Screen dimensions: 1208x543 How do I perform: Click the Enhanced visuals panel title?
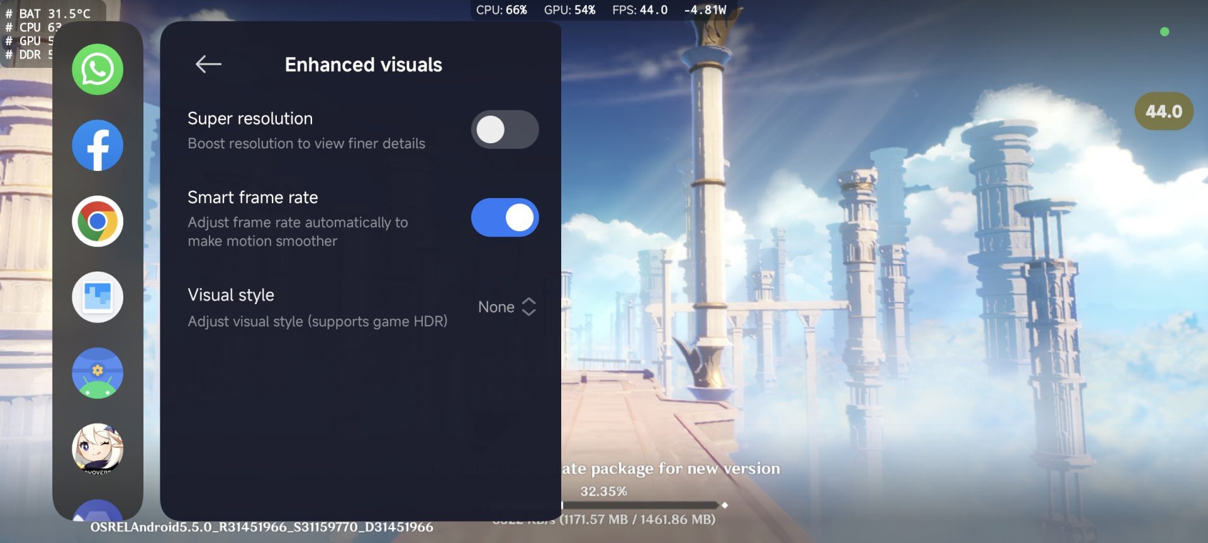click(x=363, y=65)
